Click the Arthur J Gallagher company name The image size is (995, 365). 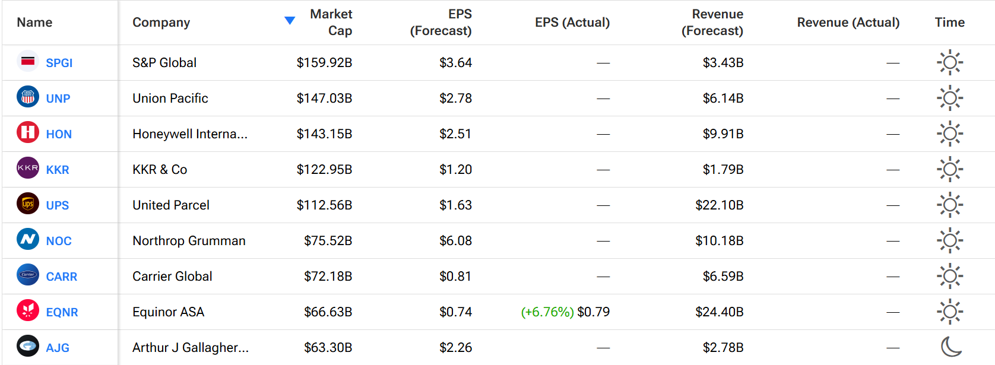pos(191,348)
